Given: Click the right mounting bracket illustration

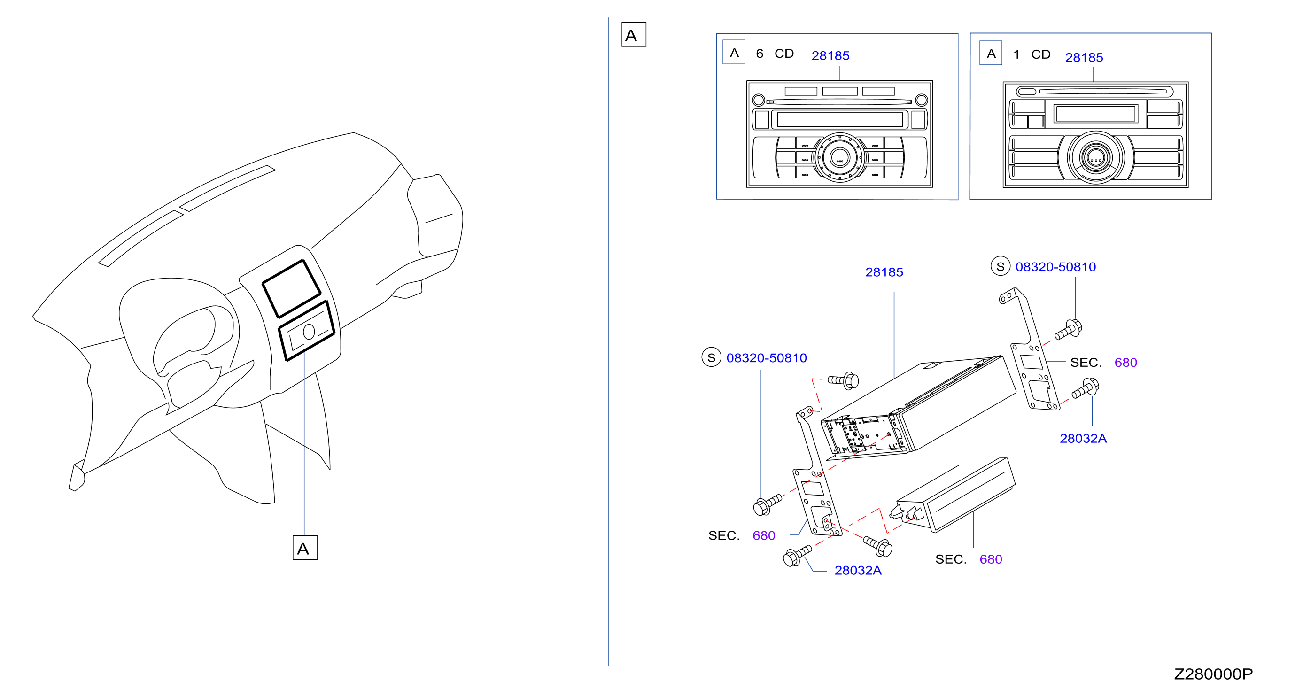Looking at the screenshot, I should click(x=1029, y=349).
